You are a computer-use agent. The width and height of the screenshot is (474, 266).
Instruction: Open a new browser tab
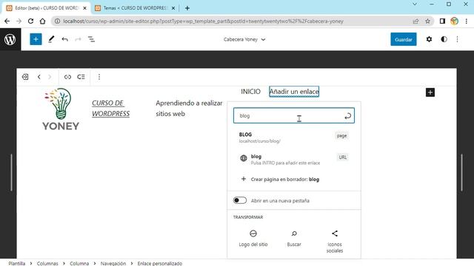tap(187, 8)
